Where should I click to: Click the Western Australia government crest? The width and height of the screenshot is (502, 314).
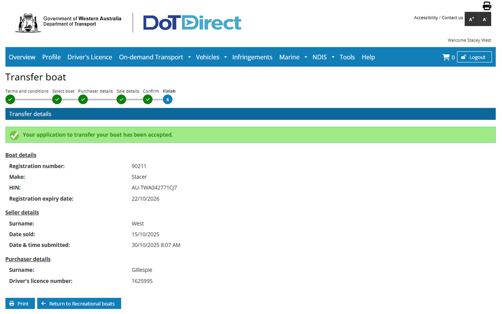pos(28,23)
